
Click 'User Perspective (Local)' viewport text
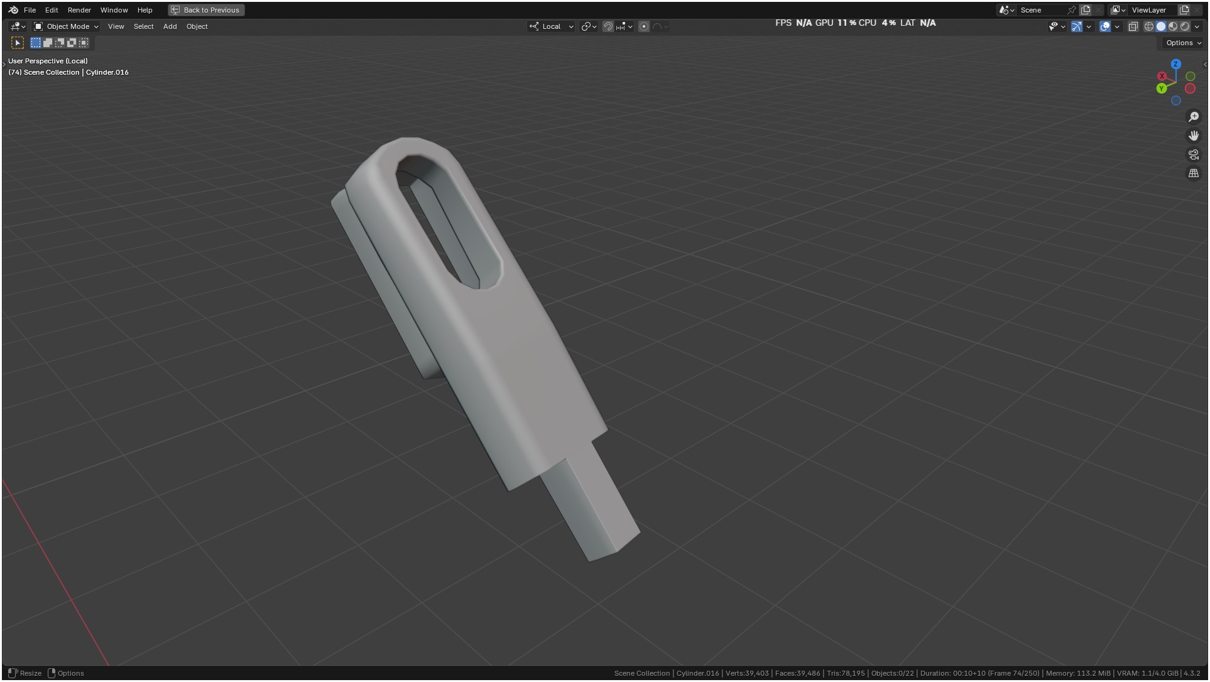[48, 61]
